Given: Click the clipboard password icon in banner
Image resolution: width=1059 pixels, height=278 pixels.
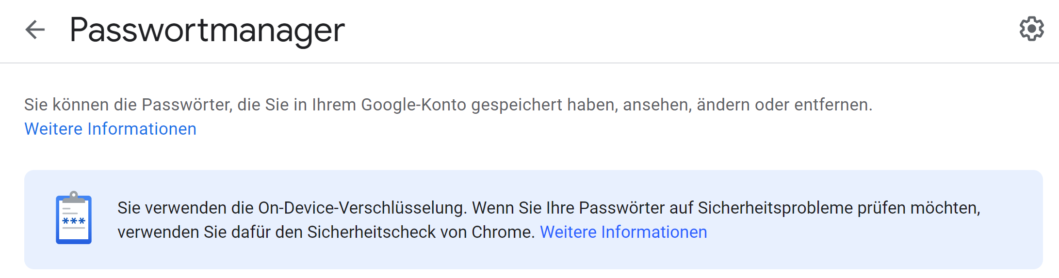Looking at the screenshot, I should click(74, 218).
